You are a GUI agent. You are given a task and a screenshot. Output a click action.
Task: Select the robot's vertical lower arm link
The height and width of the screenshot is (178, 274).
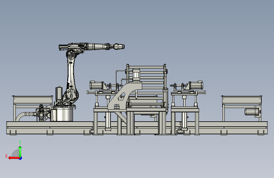[71, 74]
